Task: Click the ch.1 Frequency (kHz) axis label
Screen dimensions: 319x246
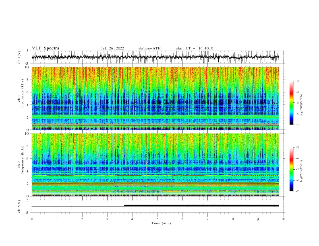Action: [22, 93]
